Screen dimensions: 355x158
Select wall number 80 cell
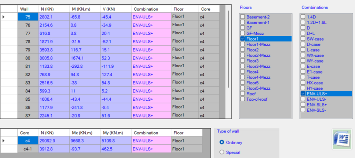[x=28, y=58]
